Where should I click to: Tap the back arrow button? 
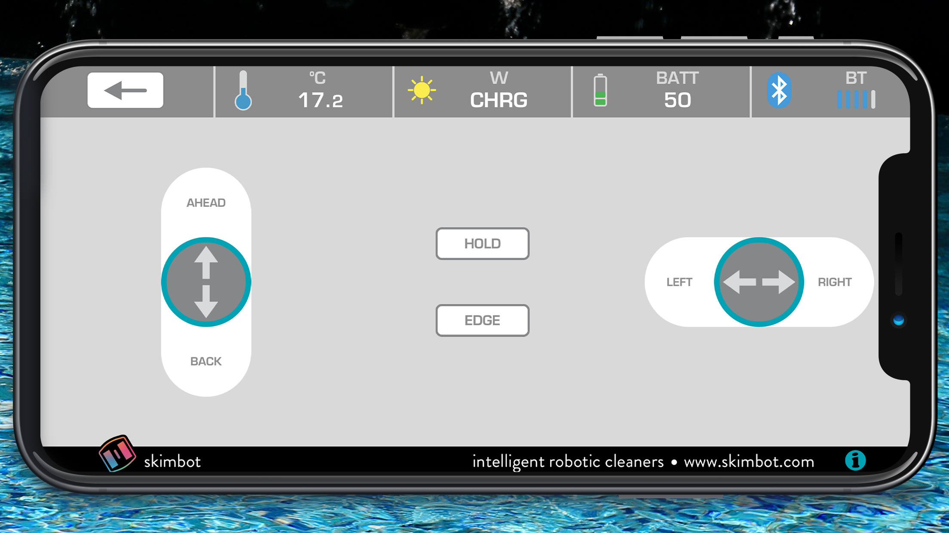point(125,90)
